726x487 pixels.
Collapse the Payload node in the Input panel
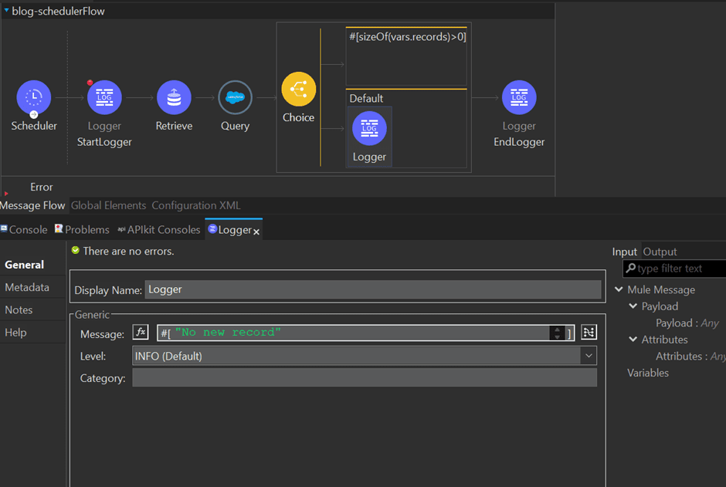[632, 306]
